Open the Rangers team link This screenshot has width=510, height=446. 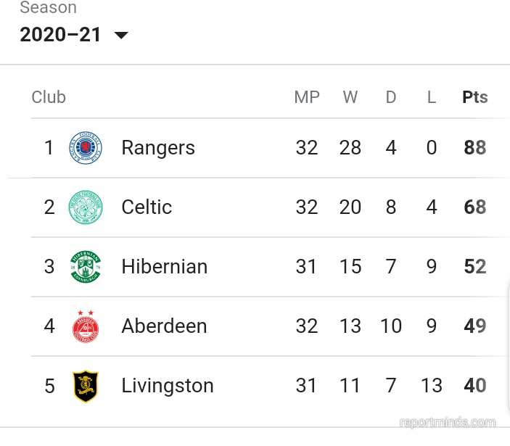[x=158, y=148]
